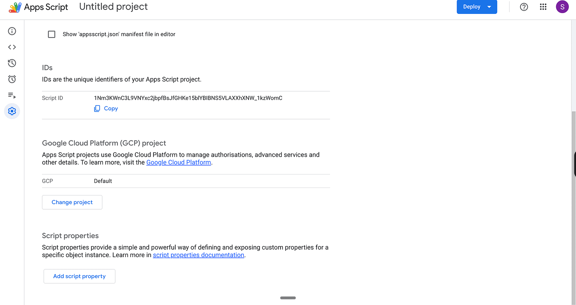Click the Change project button
Screen dimensions: 576x305
click(72, 202)
